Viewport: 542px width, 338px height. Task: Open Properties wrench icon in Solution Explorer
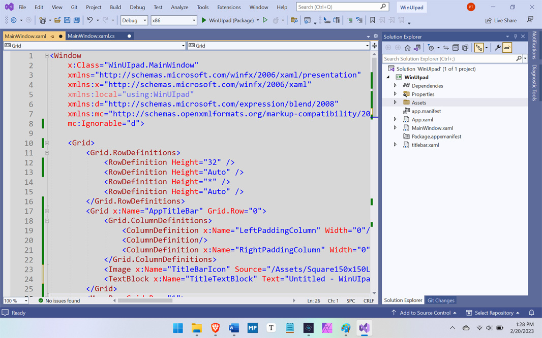(497, 48)
